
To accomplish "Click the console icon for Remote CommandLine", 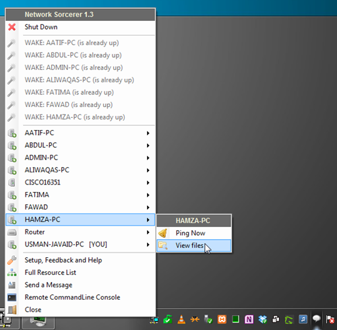I will 11,297.
